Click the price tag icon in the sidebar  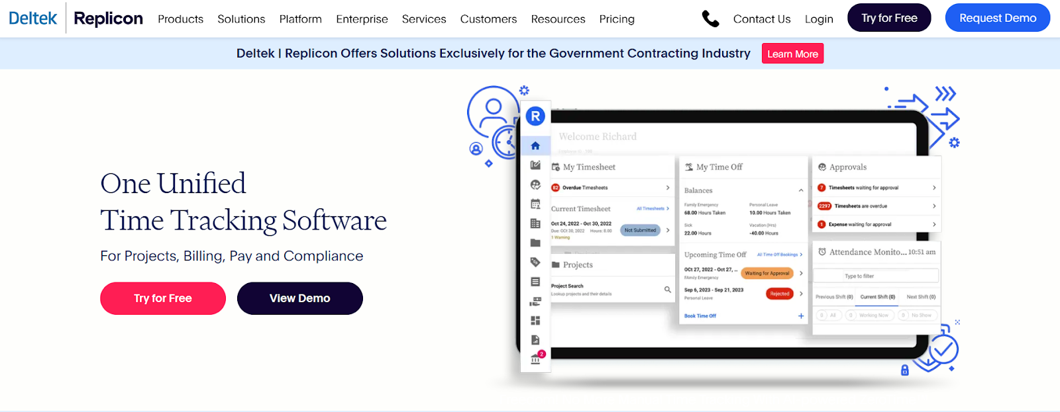pyautogui.click(x=535, y=263)
